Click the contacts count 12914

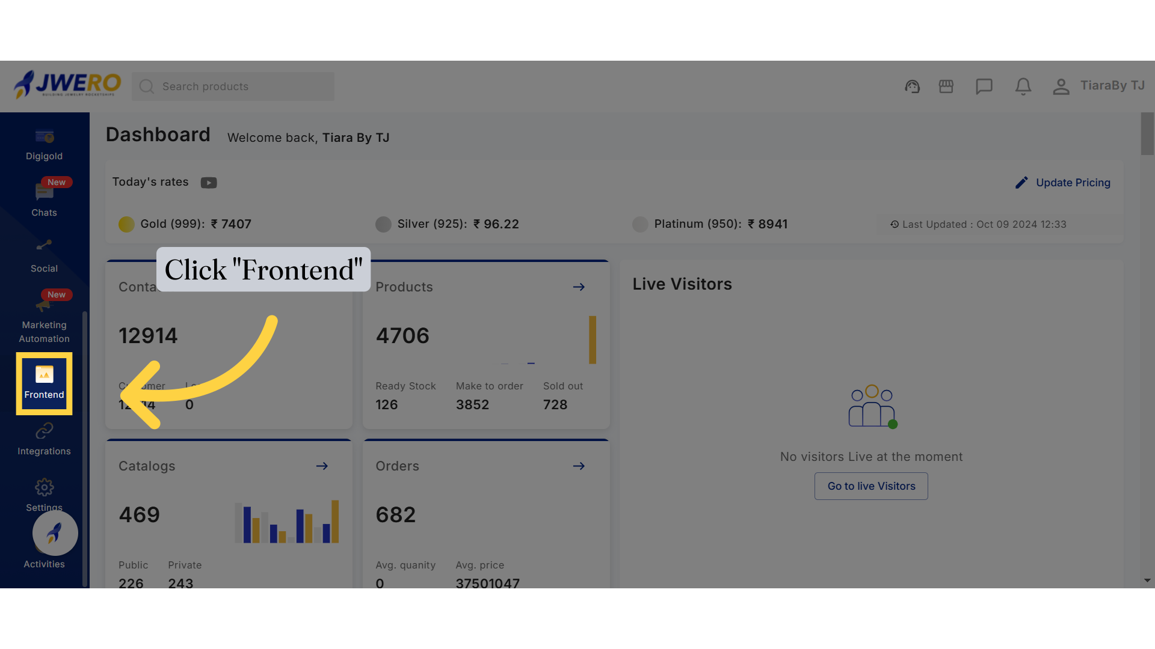coord(148,336)
